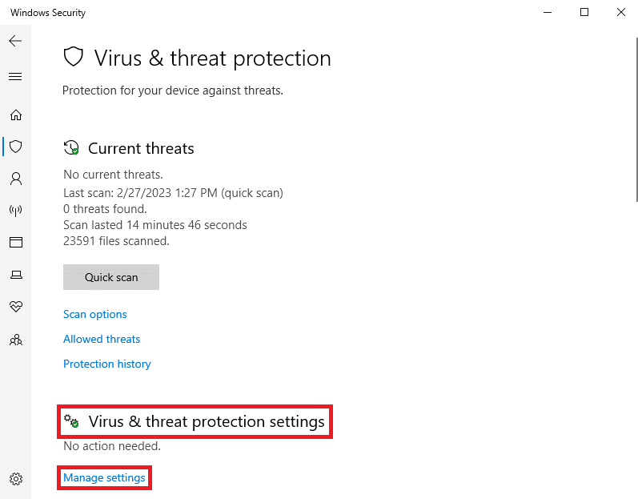Open Device security laptop icon
Screen dimensions: 638x499
16,275
